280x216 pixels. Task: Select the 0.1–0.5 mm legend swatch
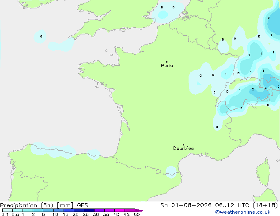click(x=8, y=210)
